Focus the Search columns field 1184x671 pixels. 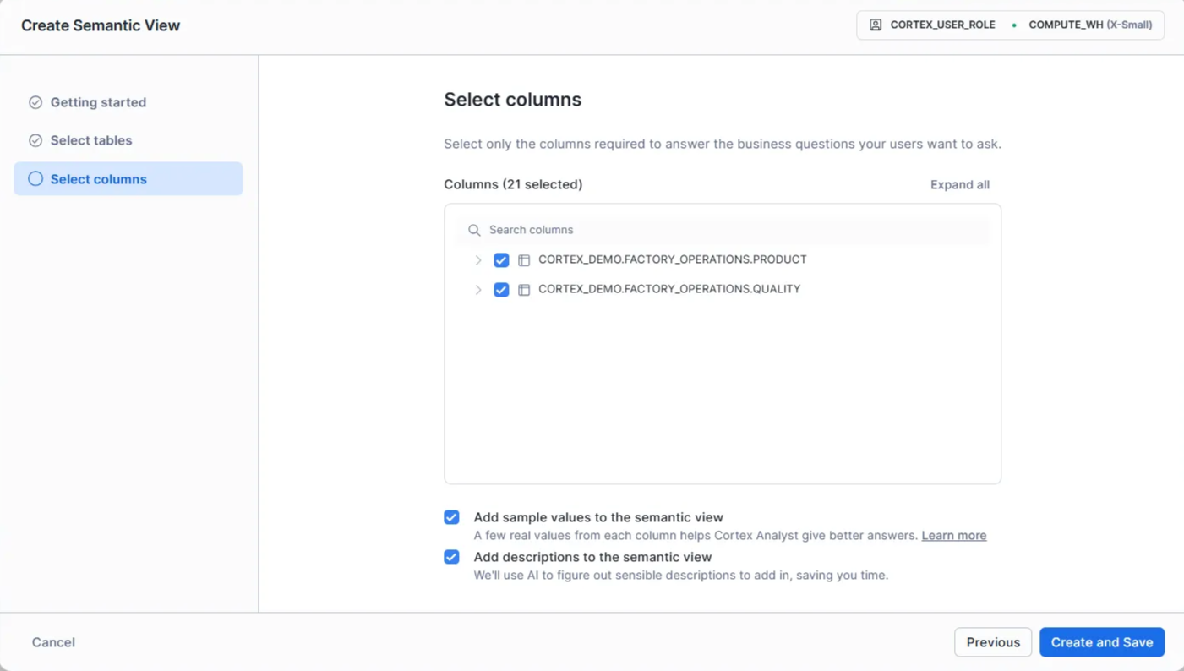(x=727, y=230)
